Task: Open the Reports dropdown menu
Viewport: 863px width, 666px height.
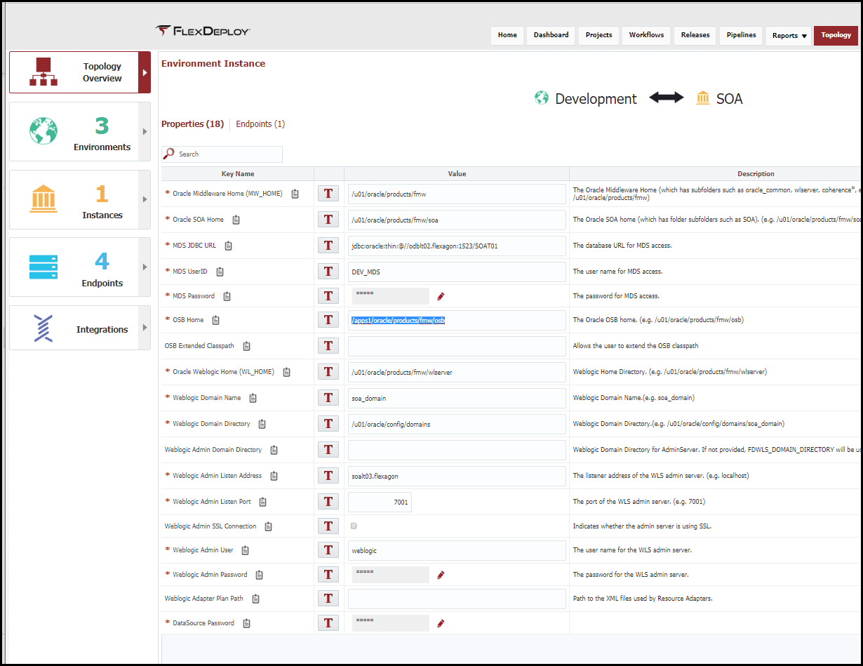Action: (789, 35)
